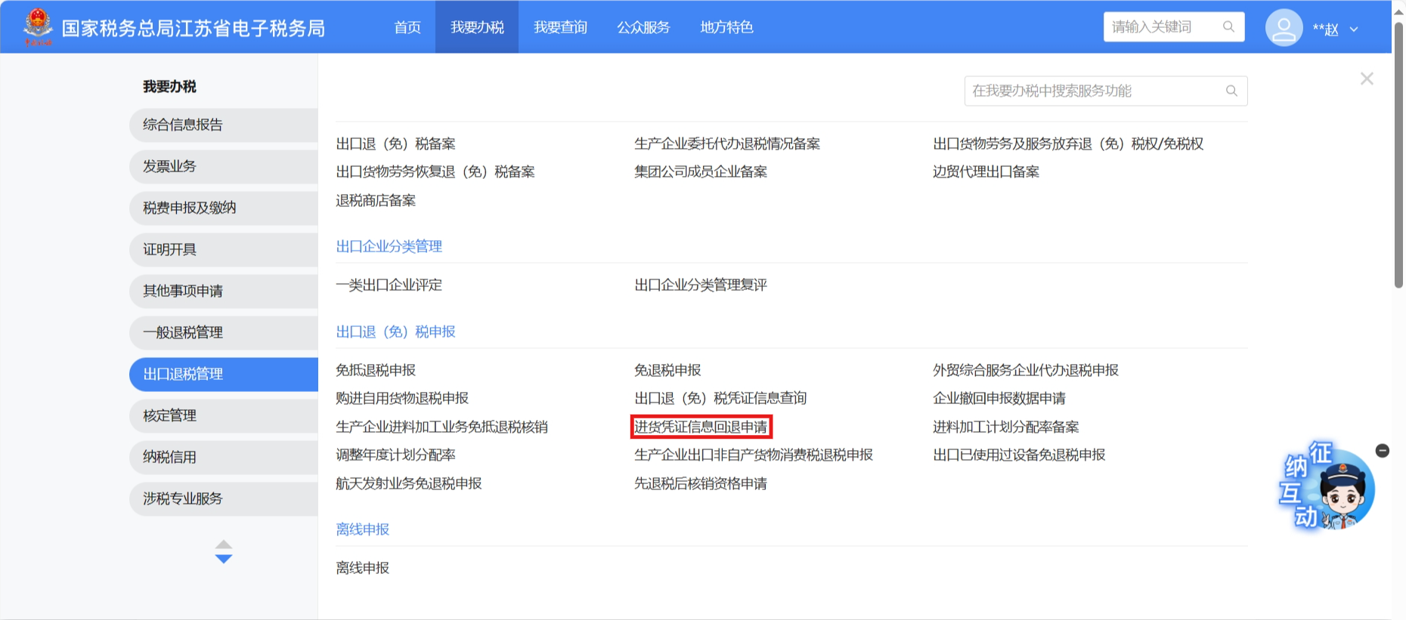Viewport: 1406px width, 620px height.
Task: Open the 我要查询 top menu
Action: (560, 27)
